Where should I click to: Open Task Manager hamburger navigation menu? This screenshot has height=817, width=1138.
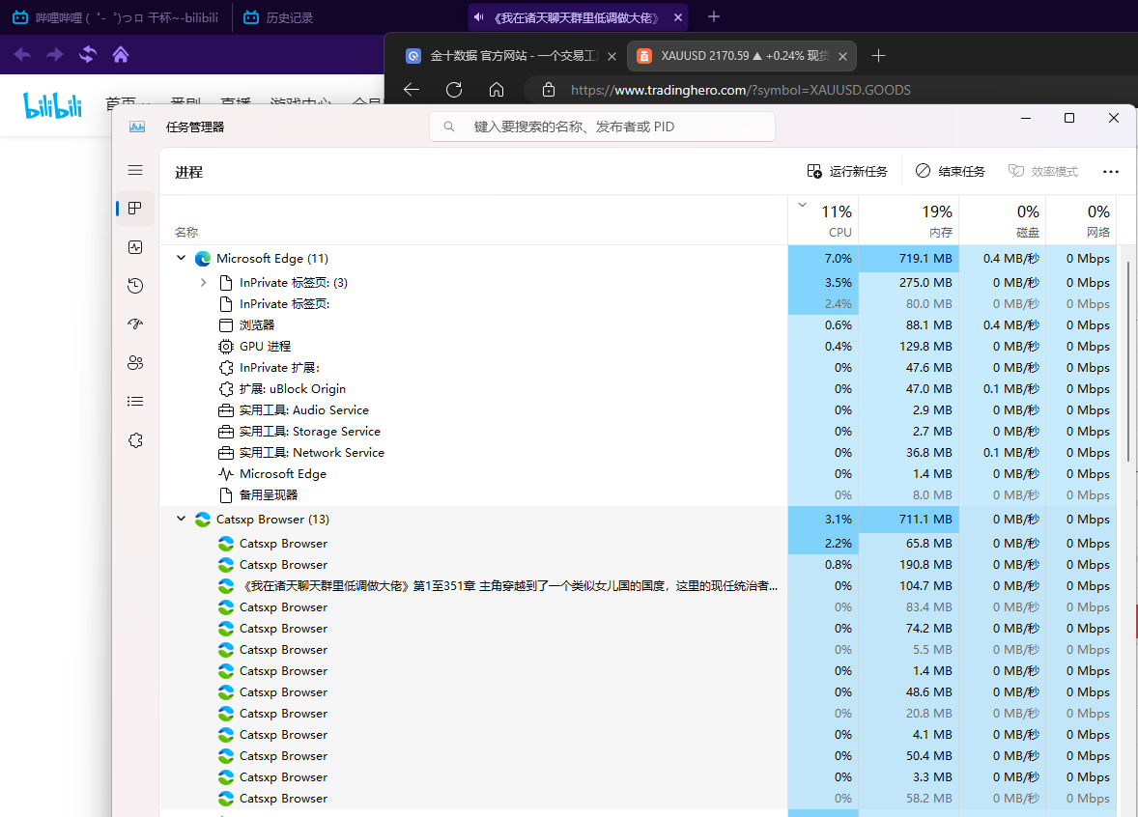tap(135, 170)
